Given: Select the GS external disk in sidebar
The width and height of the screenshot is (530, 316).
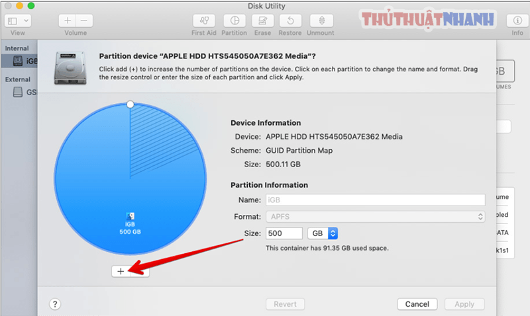Looking at the screenshot, I should coord(21,92).
